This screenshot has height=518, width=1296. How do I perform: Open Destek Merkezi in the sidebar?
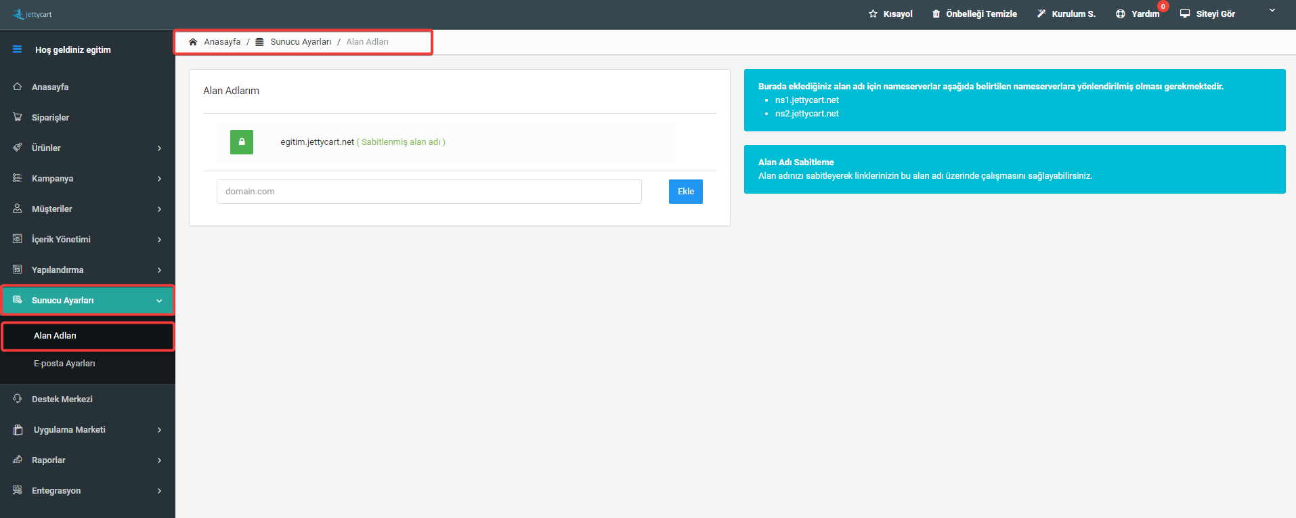click(x=62, y=399)
